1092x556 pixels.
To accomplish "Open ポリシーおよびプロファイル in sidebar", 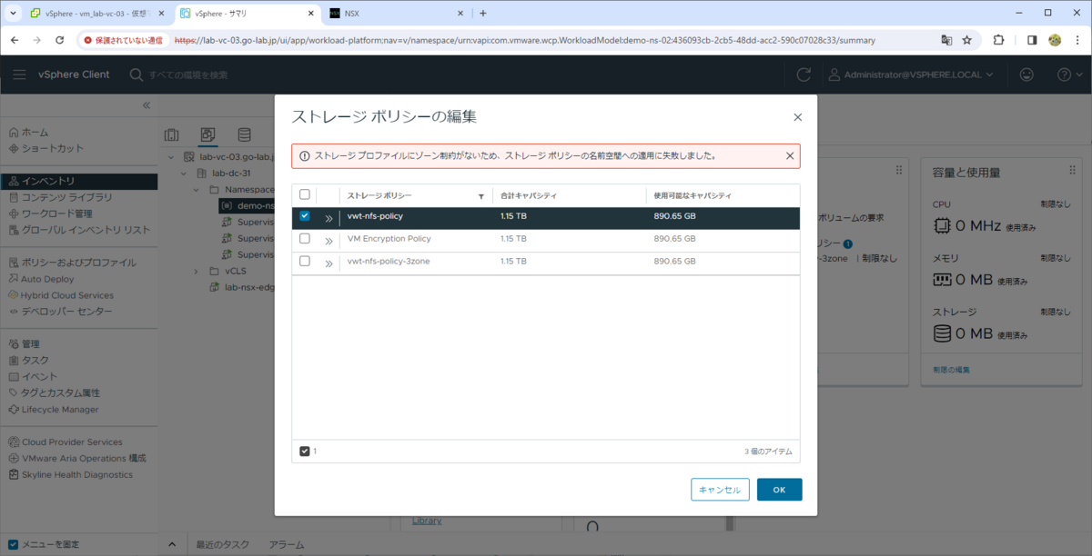I will 72,263.
